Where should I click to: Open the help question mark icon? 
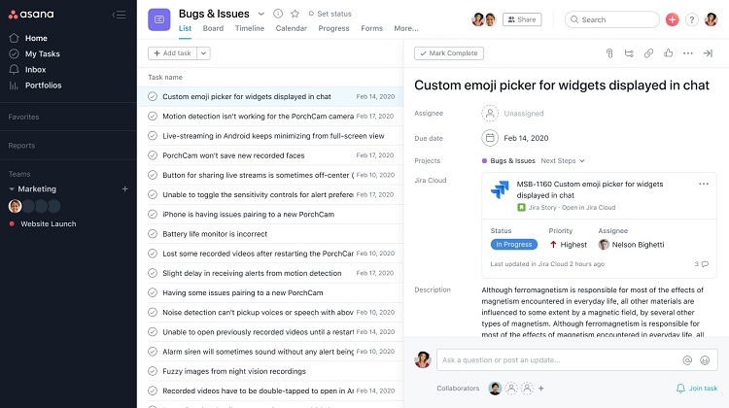[692, 19]
